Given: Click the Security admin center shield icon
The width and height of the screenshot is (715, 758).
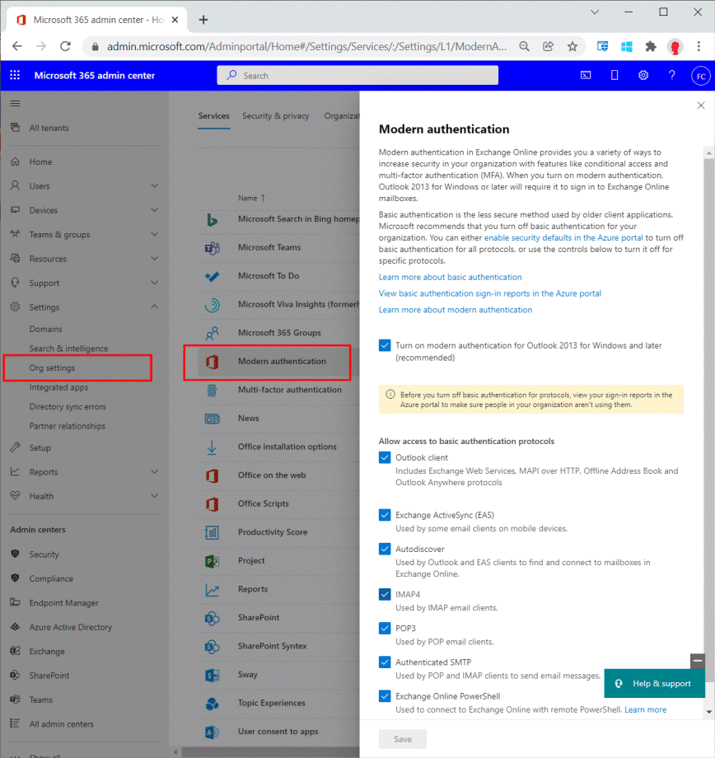Looking at the screenshot, I should [15, 554].
